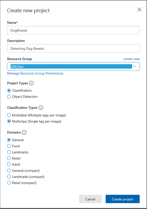Image resolution: width=147 pixels, height=209 pixels.
Task: Click the Cancel button
Action: tap(90, 199)
